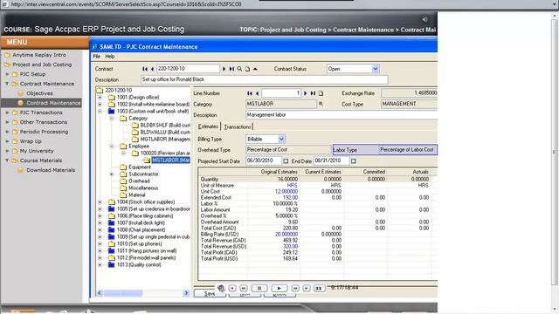Open the My University section
Image resolution: width=559 pixels, height=314 pixels.
37,151
